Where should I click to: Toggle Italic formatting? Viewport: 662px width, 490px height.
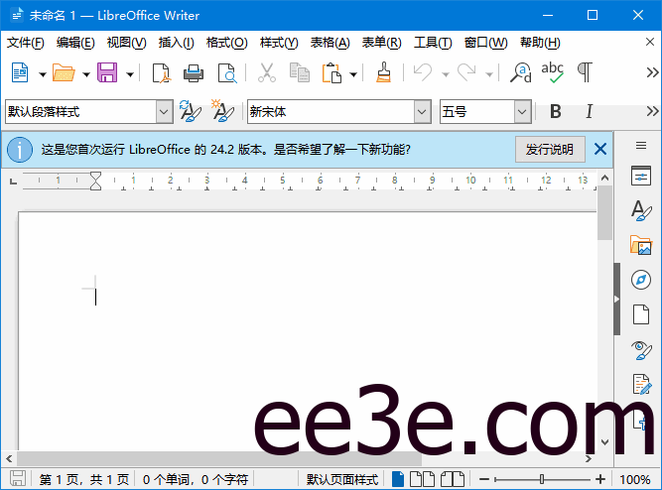click(589, 111)
